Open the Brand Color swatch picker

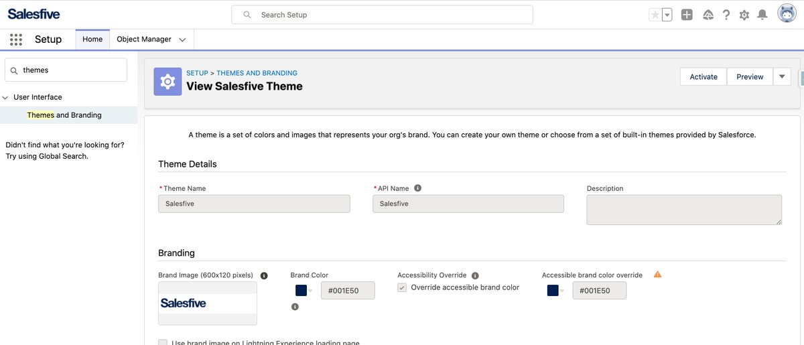(x=303, y=290)
